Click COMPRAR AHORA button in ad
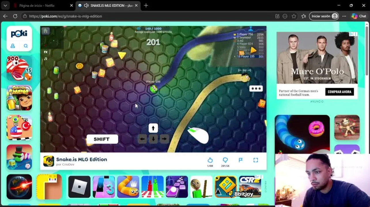The width and height of the screenshot is (370, 207). (x=339, y=92)
